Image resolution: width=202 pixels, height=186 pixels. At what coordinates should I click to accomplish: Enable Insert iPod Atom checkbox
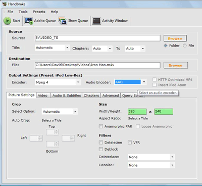pos(155,85)
